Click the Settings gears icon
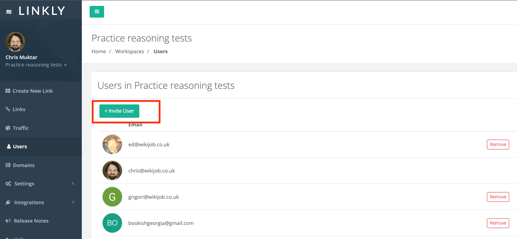This screenshot has height=239, width=517. [x=8, y=184]
